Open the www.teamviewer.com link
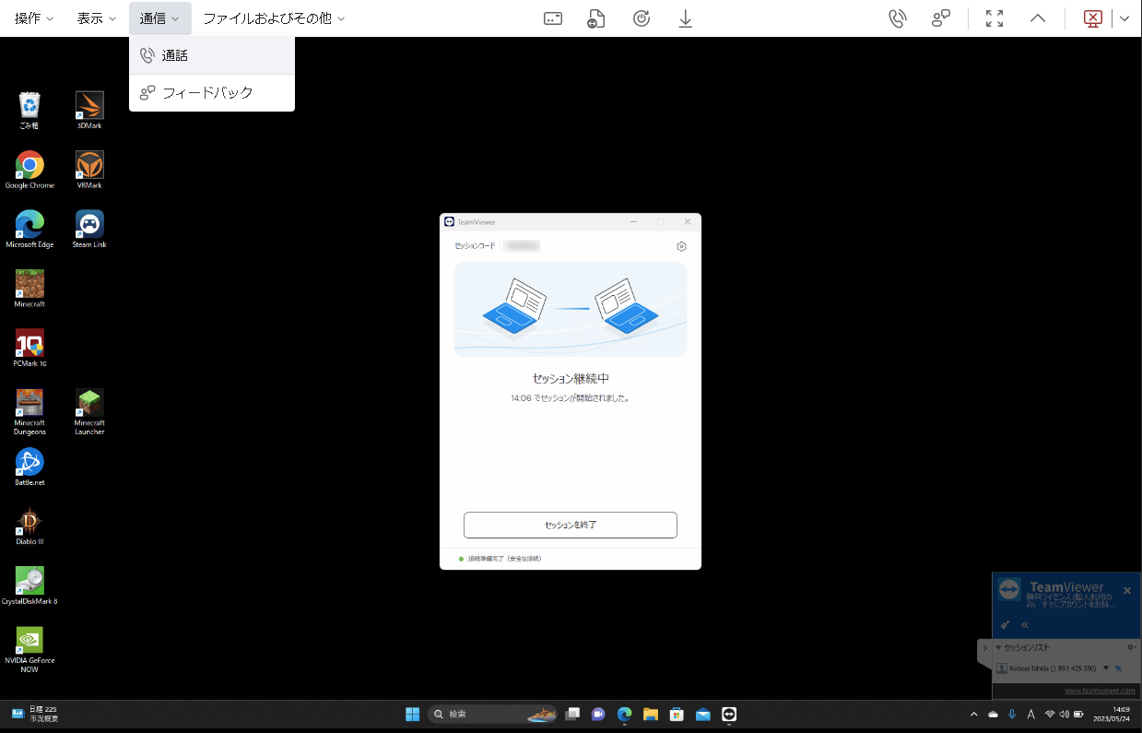This screenshot has height=733, width=1142. [1101, 688]
